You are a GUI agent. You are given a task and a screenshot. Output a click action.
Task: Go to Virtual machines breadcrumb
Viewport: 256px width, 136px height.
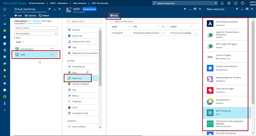click(37, 3)
